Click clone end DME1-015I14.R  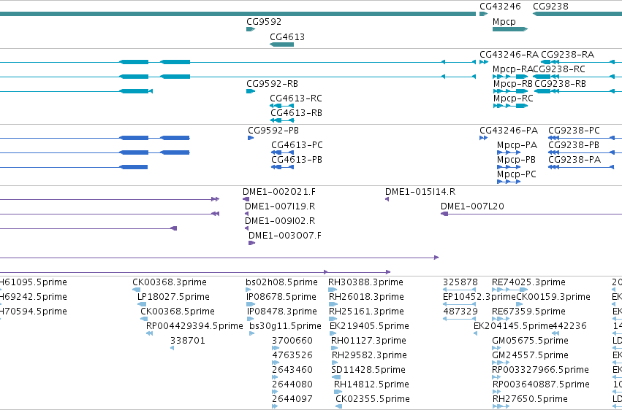387,199
